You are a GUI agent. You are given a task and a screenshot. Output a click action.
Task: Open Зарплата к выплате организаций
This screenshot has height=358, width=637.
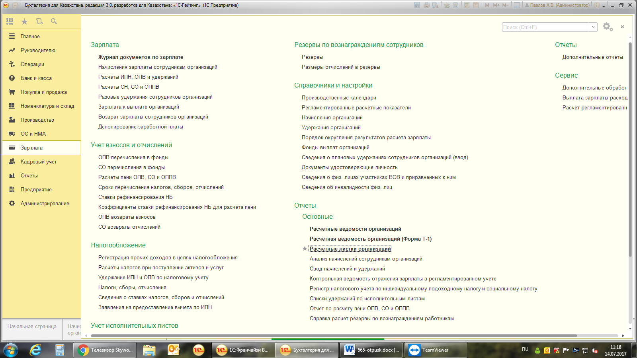click(139, 107)
